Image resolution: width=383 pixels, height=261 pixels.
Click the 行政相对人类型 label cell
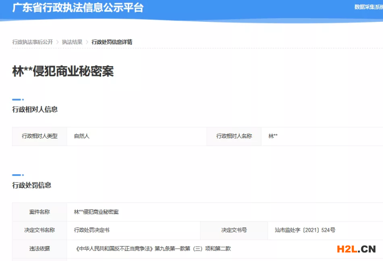click(x=39, y=136)
